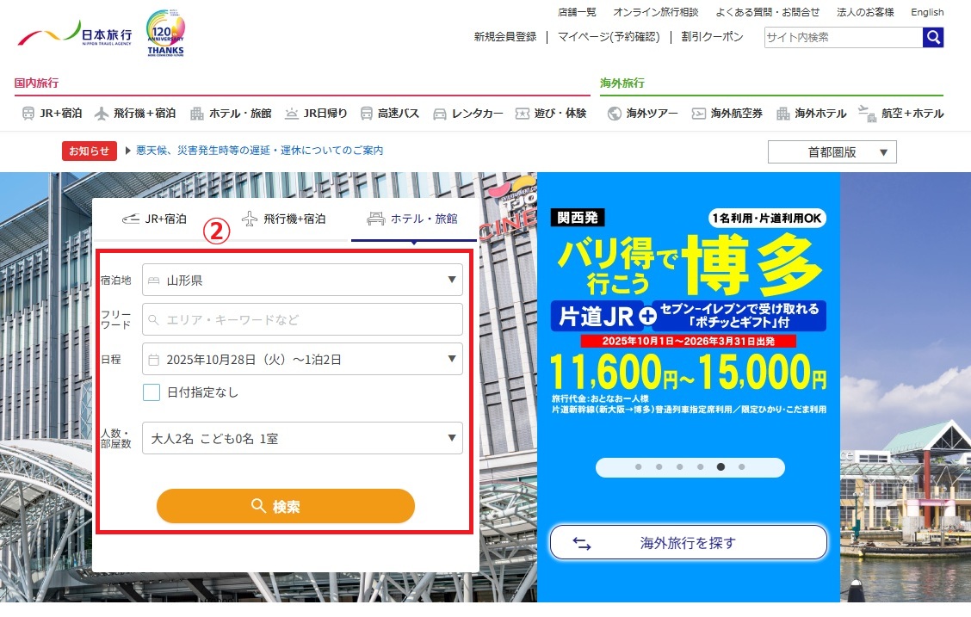Open 飛行機+宿泊 airplane icon in navigation
Viewport: 971px width, 617px height.
(102, 114)
